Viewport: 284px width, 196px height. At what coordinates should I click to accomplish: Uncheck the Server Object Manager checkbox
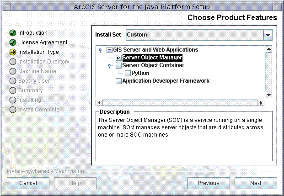point(118,58)
